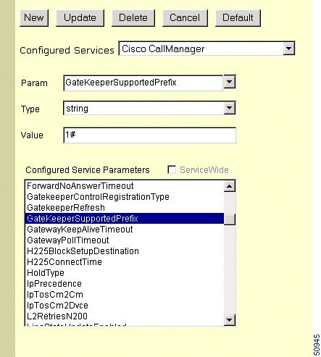This screenshot has width=321, height=357.
Task: Click the parameter list scrollbar thumb
Action: 229,219
